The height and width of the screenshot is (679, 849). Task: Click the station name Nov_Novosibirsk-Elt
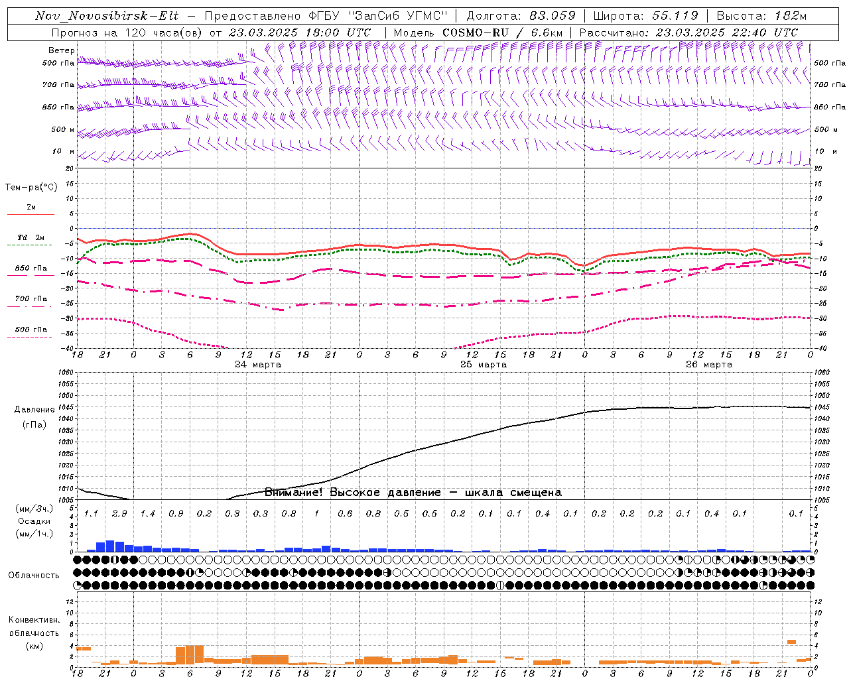[x=106, y=16]
